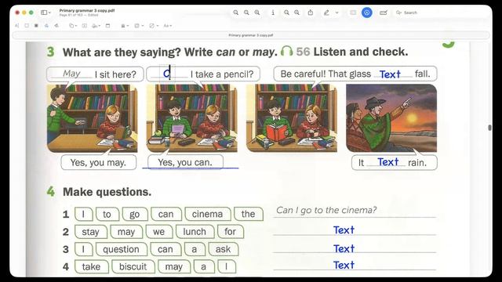Image resolution: width=502 pixels, height=282 pixels.
Task: Open the highlight color dropdown arrow
Action: tap(336, 13)
